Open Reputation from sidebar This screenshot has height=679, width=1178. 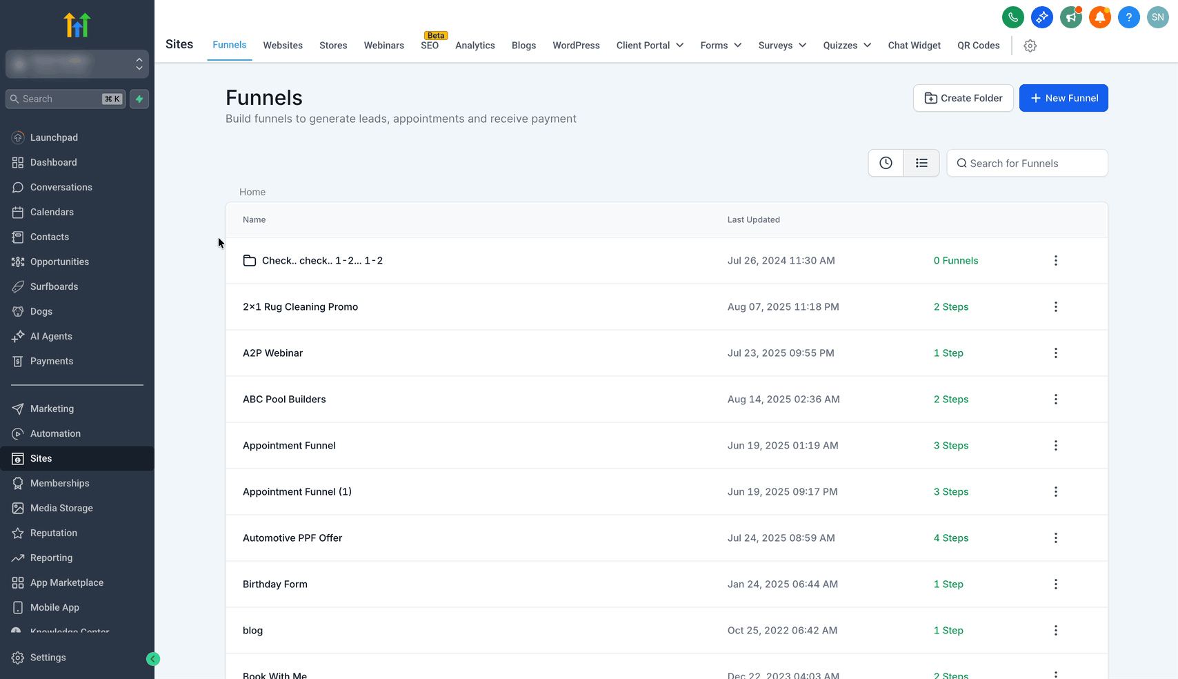[77, 533]
